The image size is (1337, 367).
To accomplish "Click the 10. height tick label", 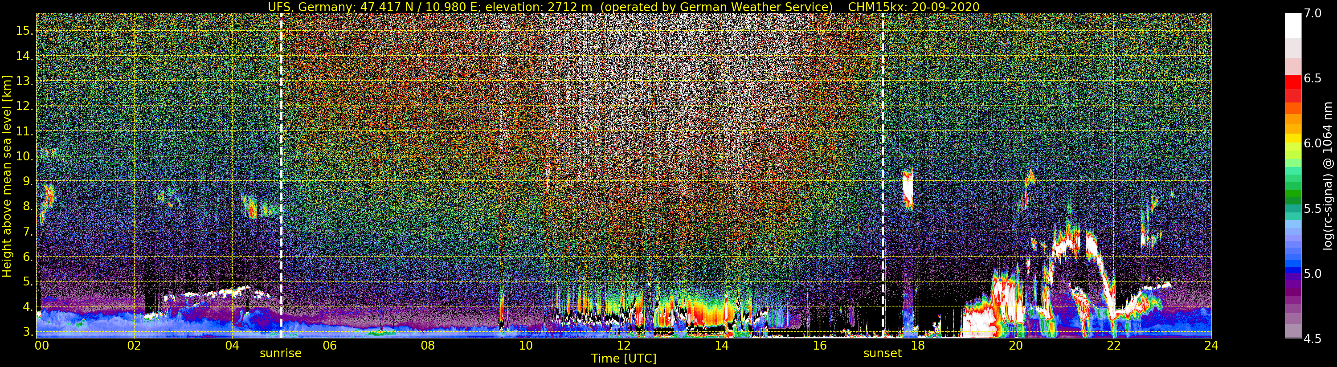I will pos(25,156).
